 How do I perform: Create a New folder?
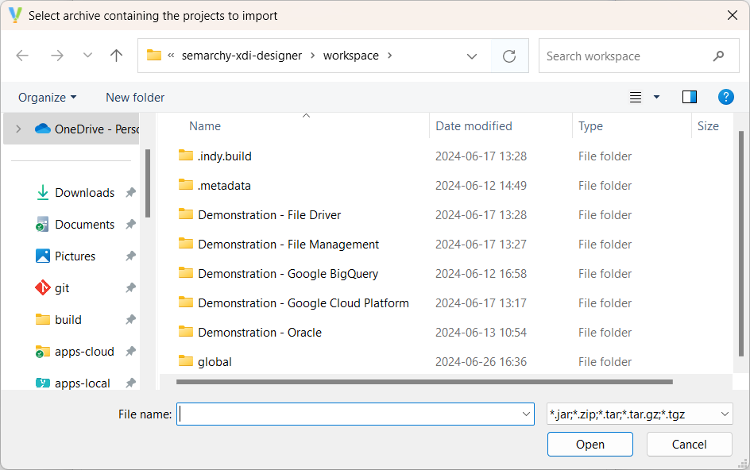click(x=134, y=97)
